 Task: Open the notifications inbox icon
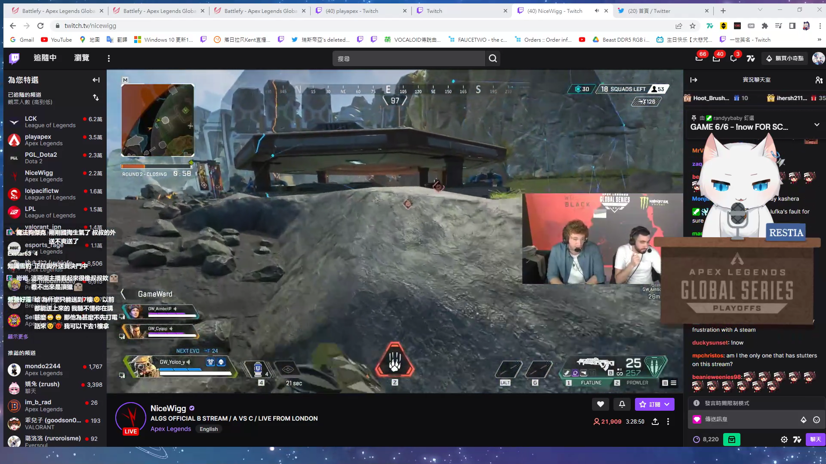716,58
